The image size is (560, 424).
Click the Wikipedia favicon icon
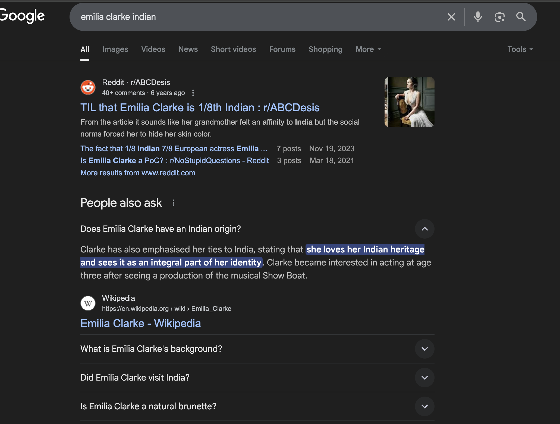click(x=88, y=303)
